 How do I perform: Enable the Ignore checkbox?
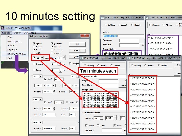click(34, 47)
